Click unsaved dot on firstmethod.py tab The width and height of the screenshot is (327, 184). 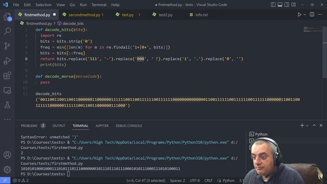(x=55, y=14)
